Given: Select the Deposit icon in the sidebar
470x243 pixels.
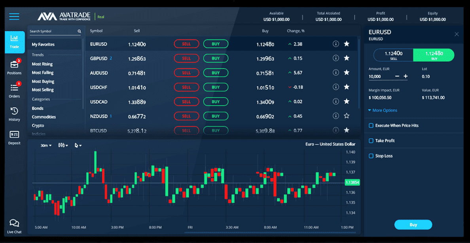Looking at the screenshot, I should coord(15,137).
